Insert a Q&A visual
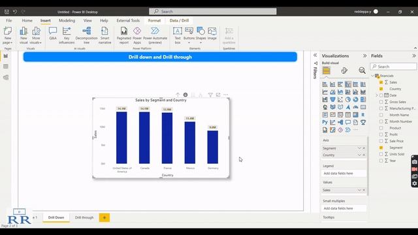 pos(53,33)
